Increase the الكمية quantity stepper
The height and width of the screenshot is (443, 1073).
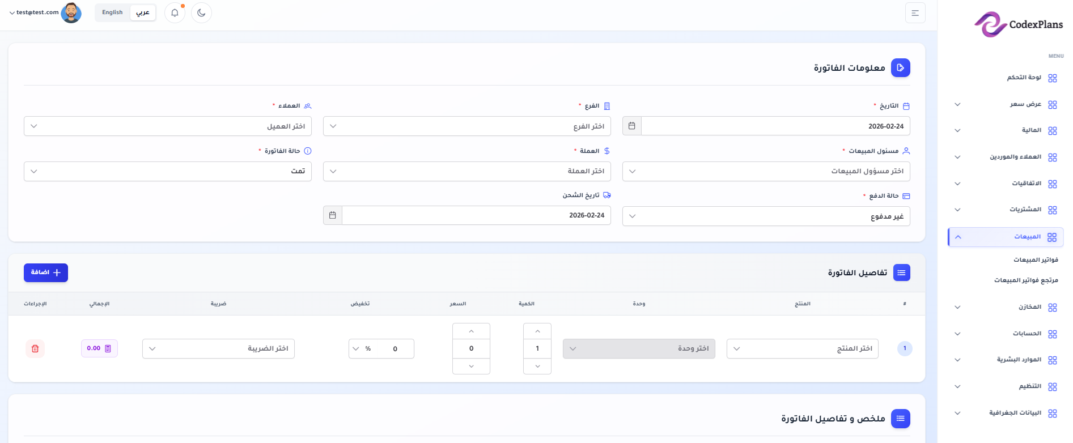[x=537, y=331]
